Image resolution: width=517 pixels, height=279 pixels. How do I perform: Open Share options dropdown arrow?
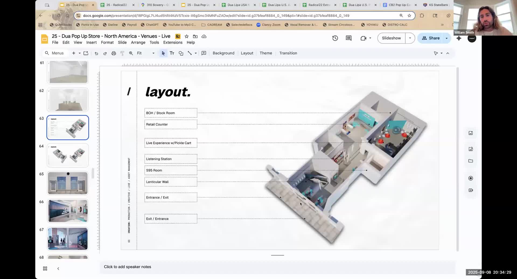[447, 38]
